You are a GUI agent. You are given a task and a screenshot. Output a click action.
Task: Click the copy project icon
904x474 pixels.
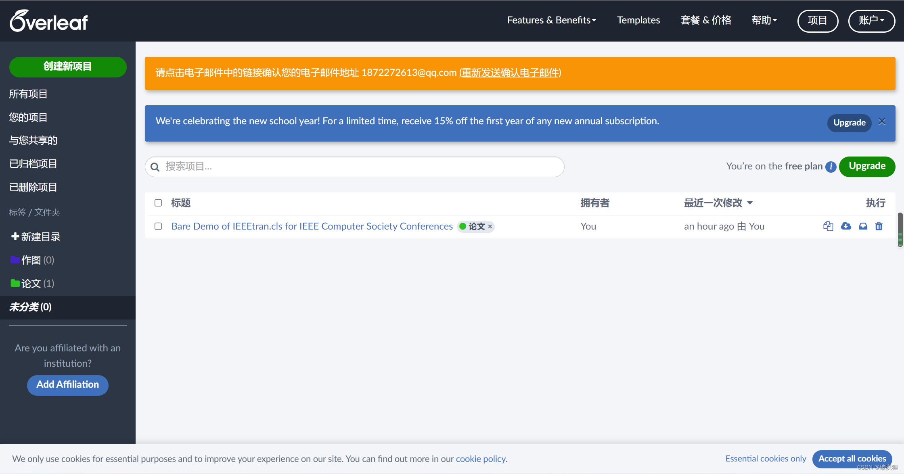coord(828,226)
